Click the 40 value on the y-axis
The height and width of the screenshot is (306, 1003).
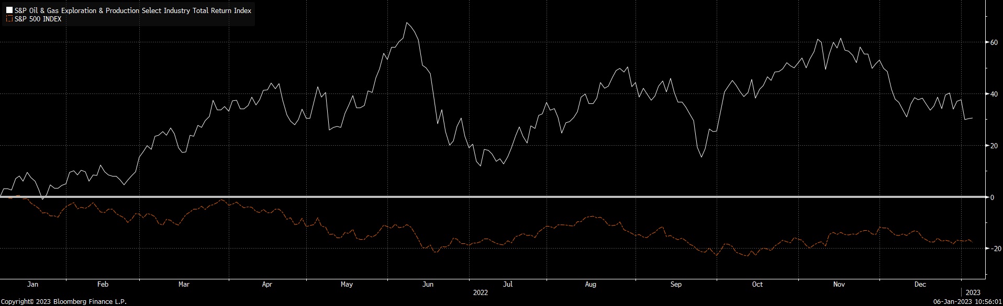point(994,94)
